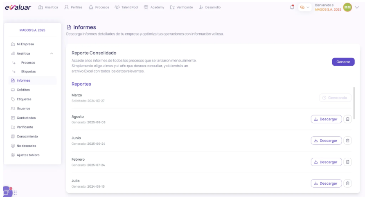Screen dimensions: 365x197
Task: Click the evaluar logo
Action: point(18,7)
